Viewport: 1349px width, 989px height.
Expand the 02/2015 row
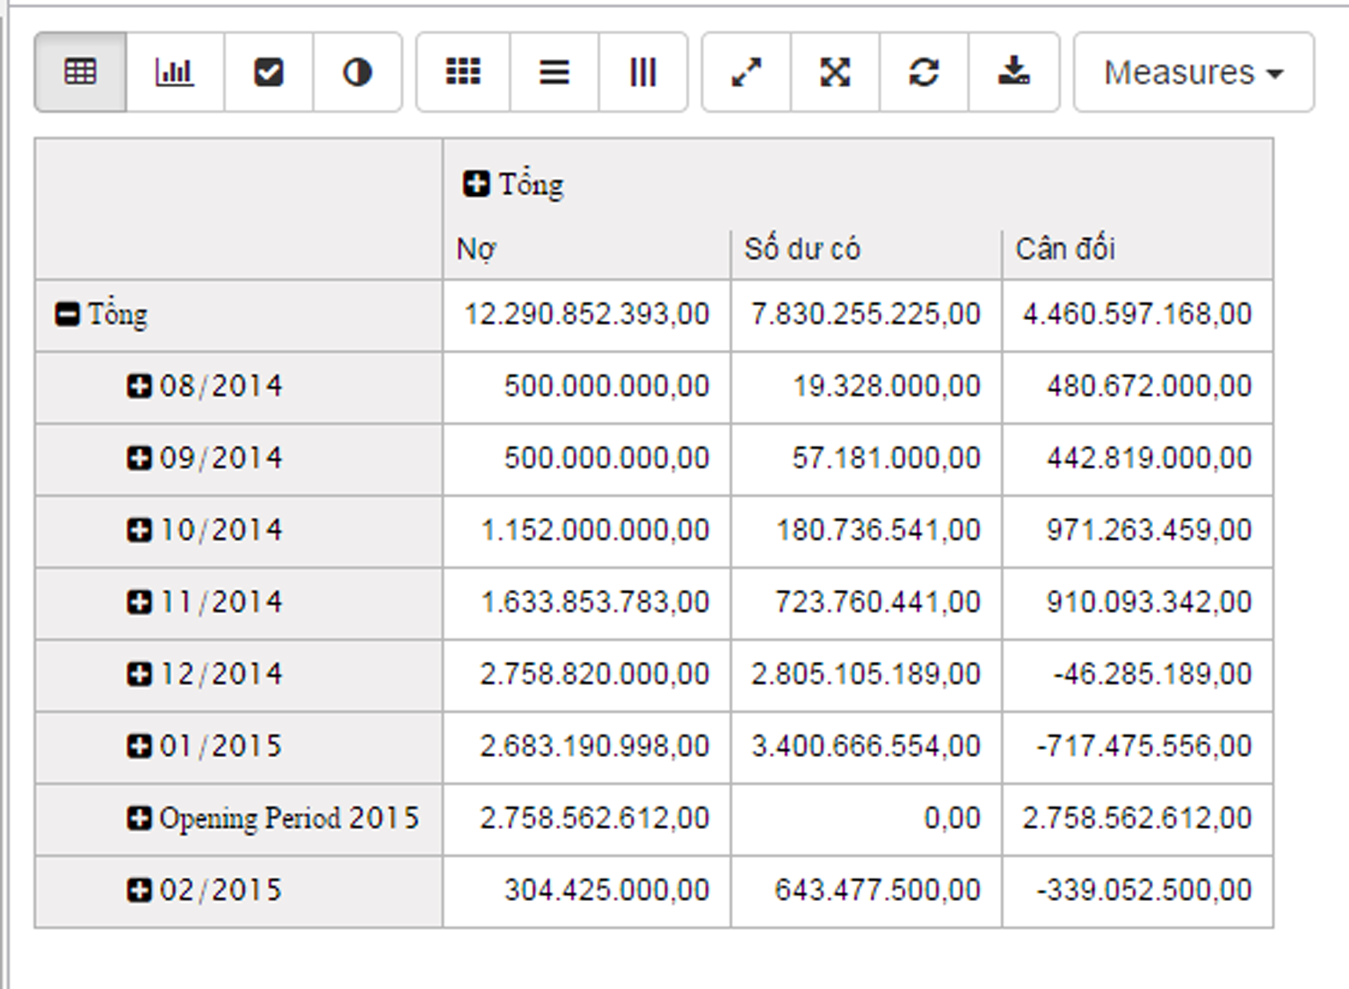(138, 889)
